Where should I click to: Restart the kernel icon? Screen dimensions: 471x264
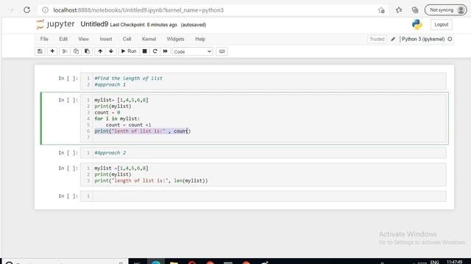[x=155, y=51]
